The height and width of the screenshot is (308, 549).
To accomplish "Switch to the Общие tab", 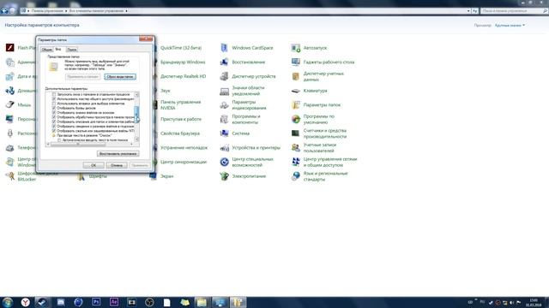I will [46, 50].
